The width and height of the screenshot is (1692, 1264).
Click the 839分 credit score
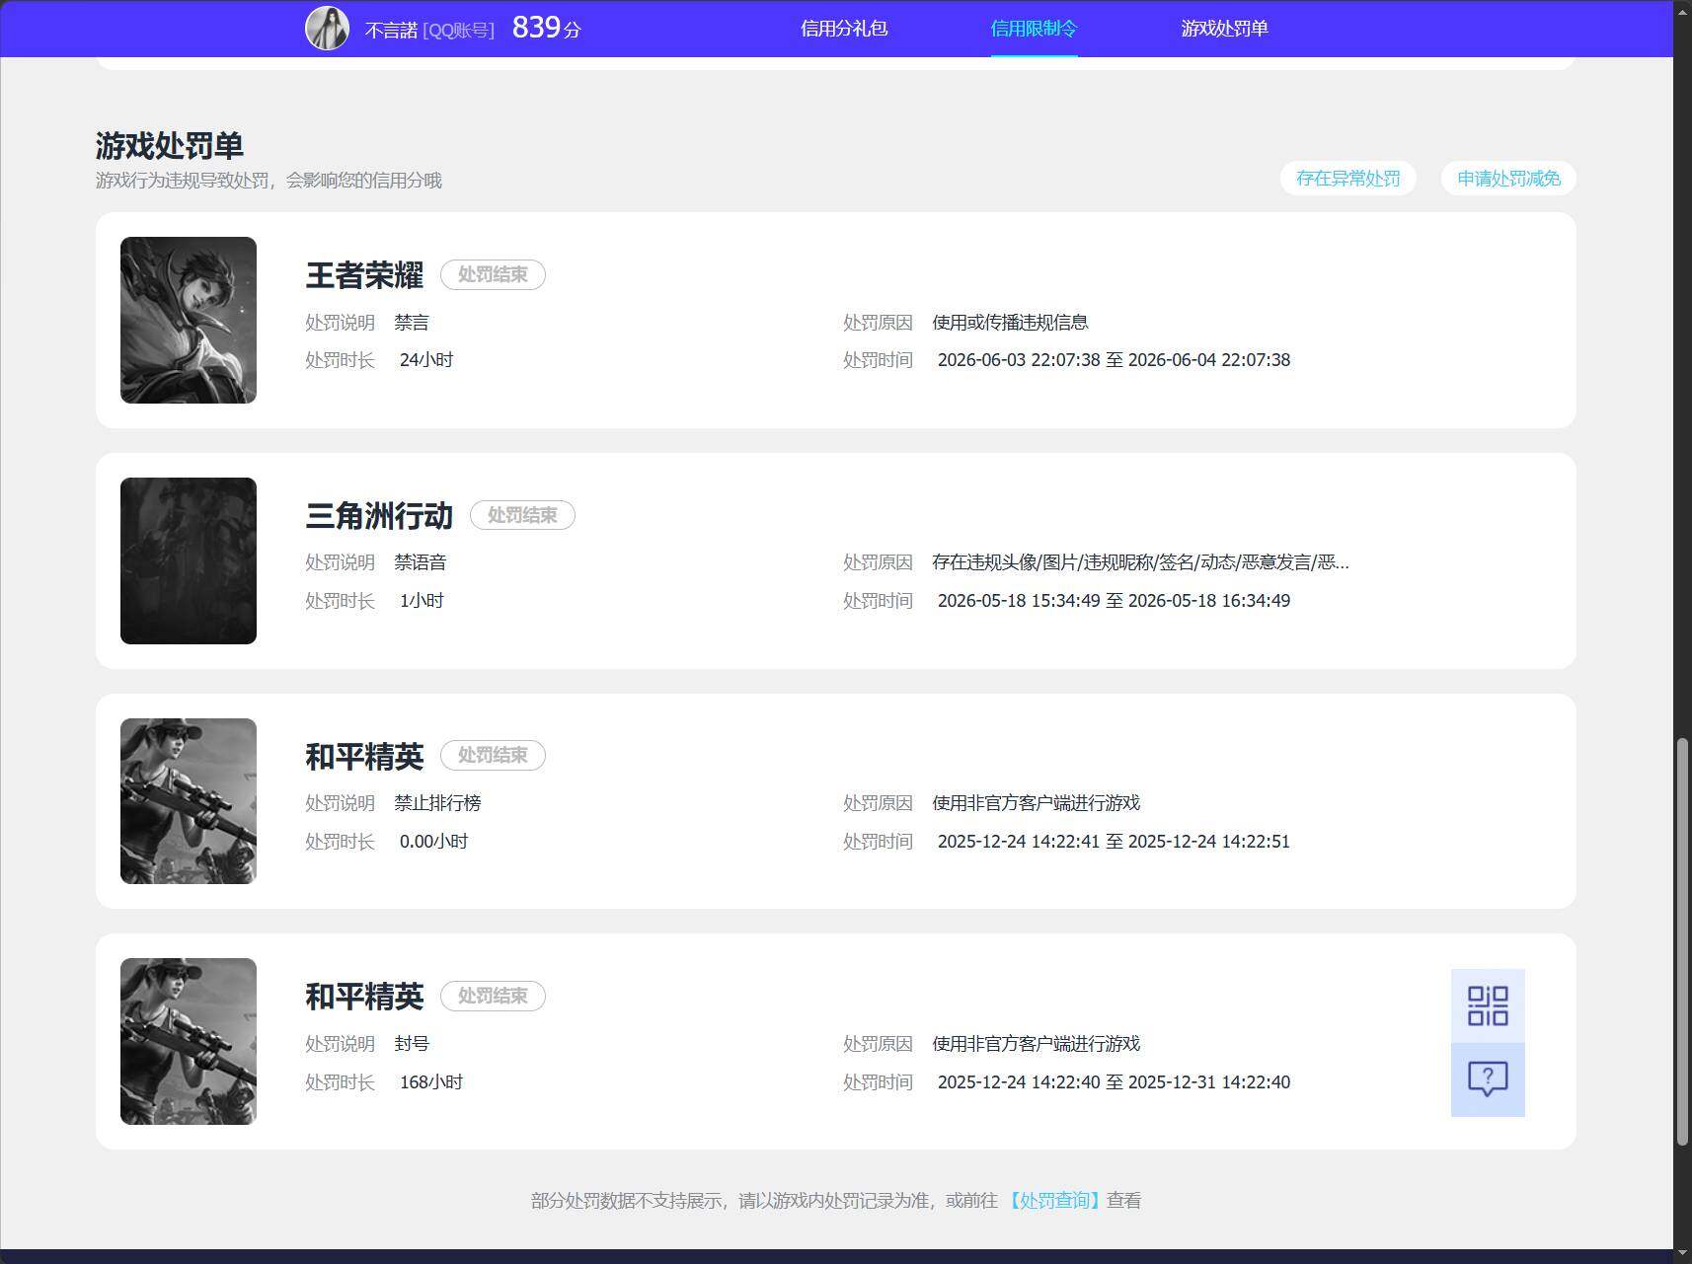click(546, 28)
